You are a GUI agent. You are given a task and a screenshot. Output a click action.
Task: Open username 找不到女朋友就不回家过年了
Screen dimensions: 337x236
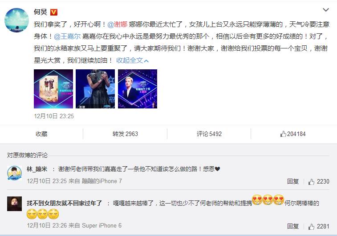64,203
